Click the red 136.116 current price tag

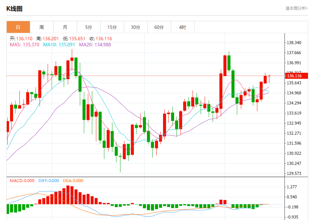pyautogui.click(x=297, y=76)
